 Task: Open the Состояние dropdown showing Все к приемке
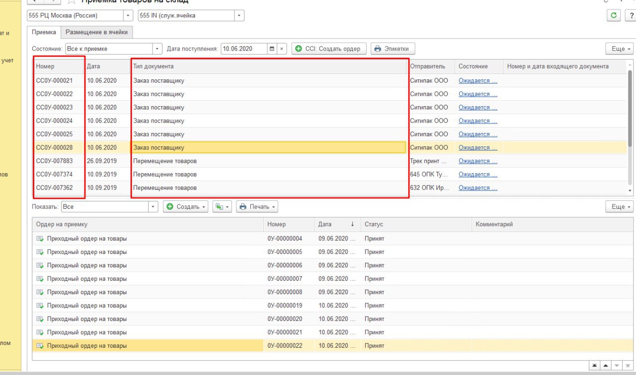[158, 49]
